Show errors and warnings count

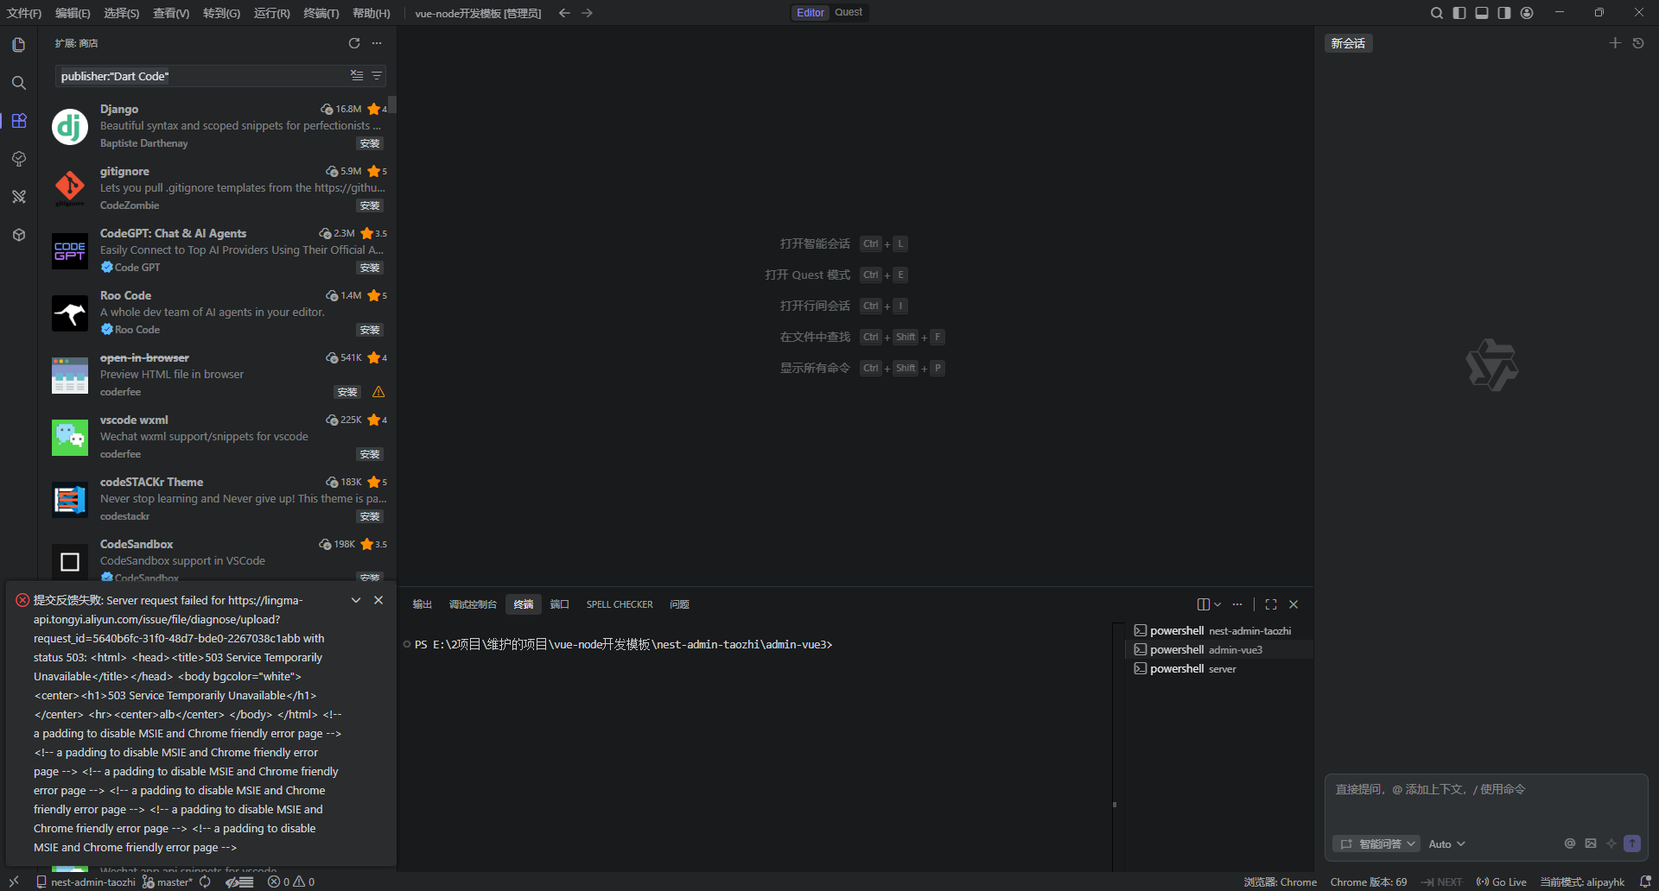291,882
